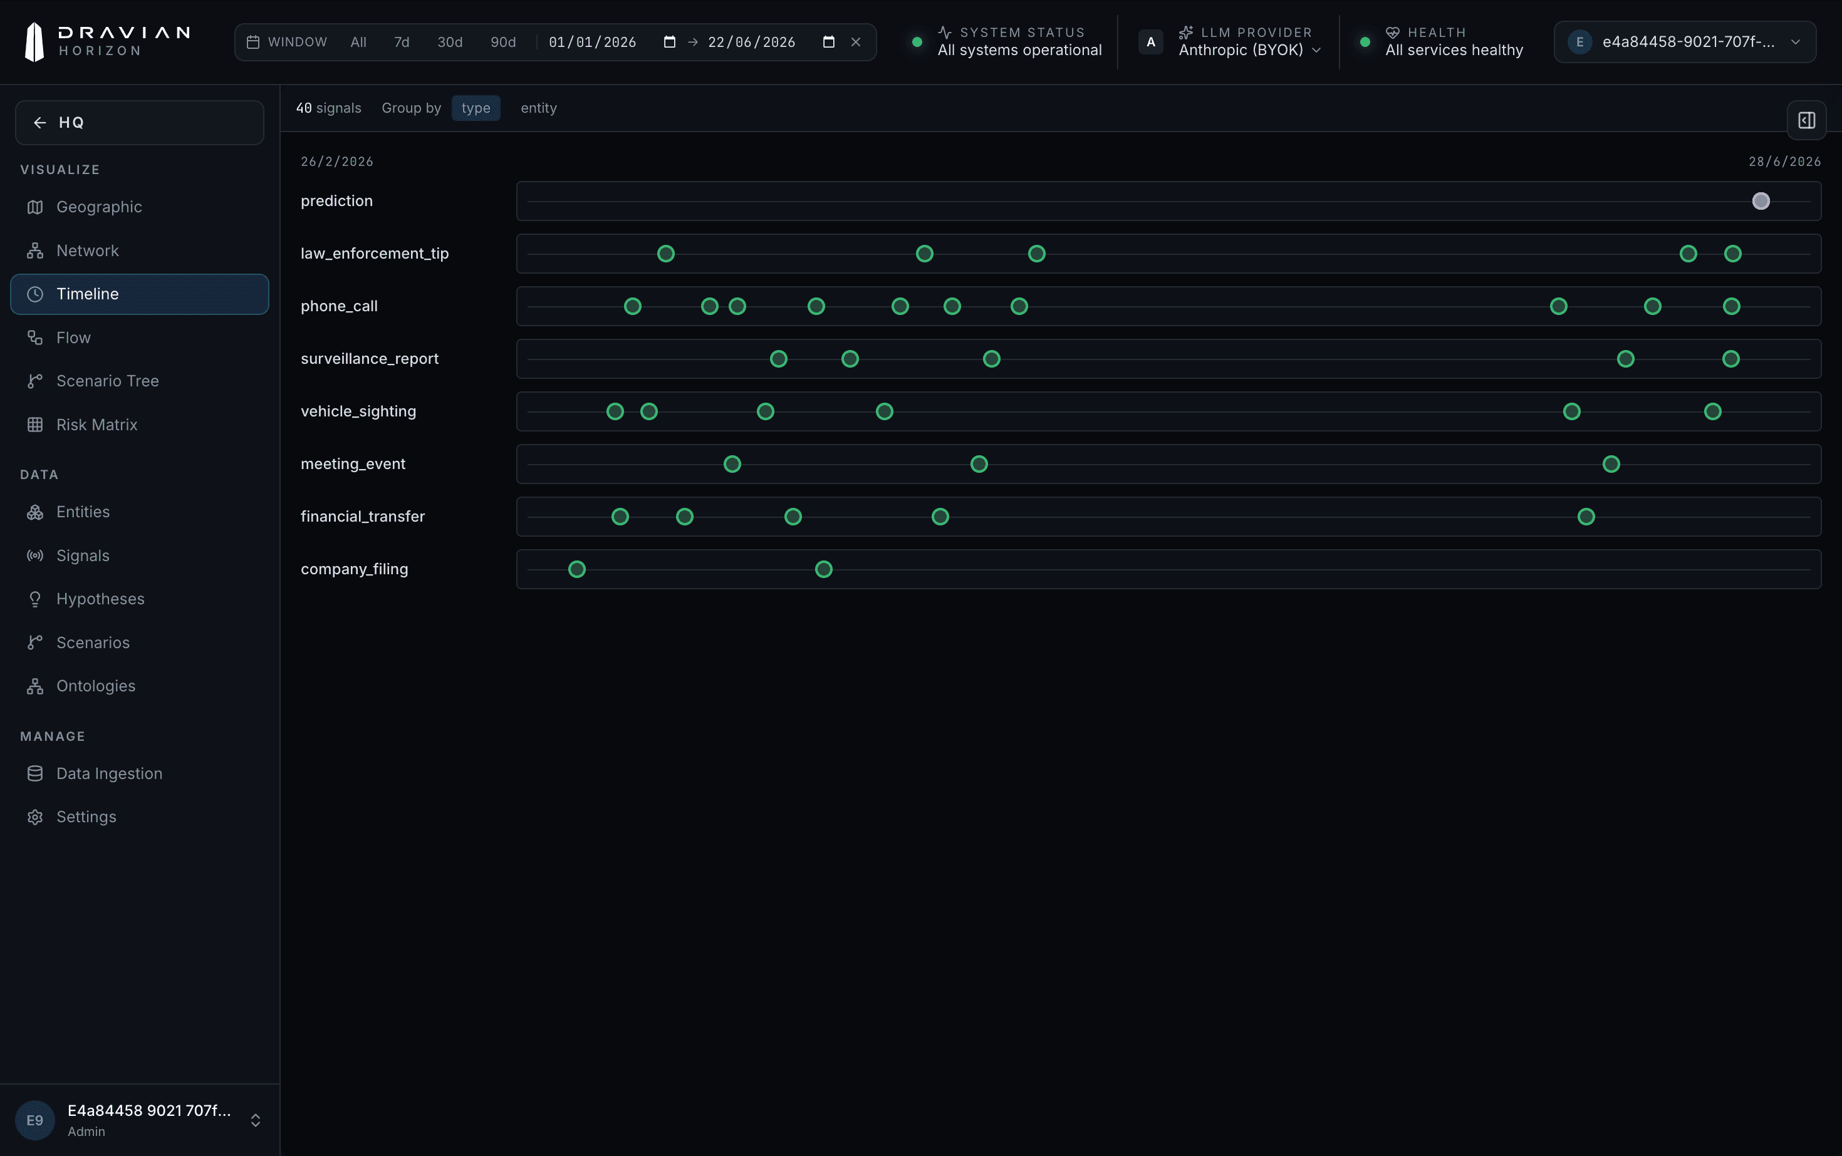Click the financial_transfer row label
The width and height of the screenshot is (1842, 1156).
coord(363,517)
